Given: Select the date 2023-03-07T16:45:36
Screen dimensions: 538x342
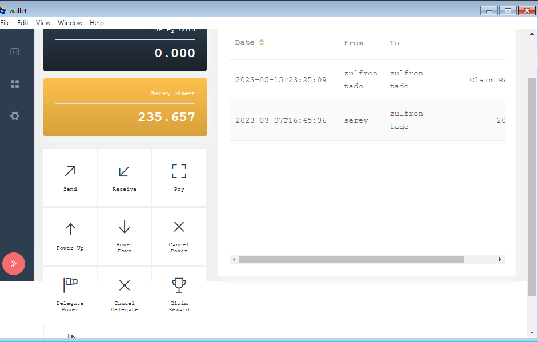Looking at the screenshot, I should click(280, 120).
